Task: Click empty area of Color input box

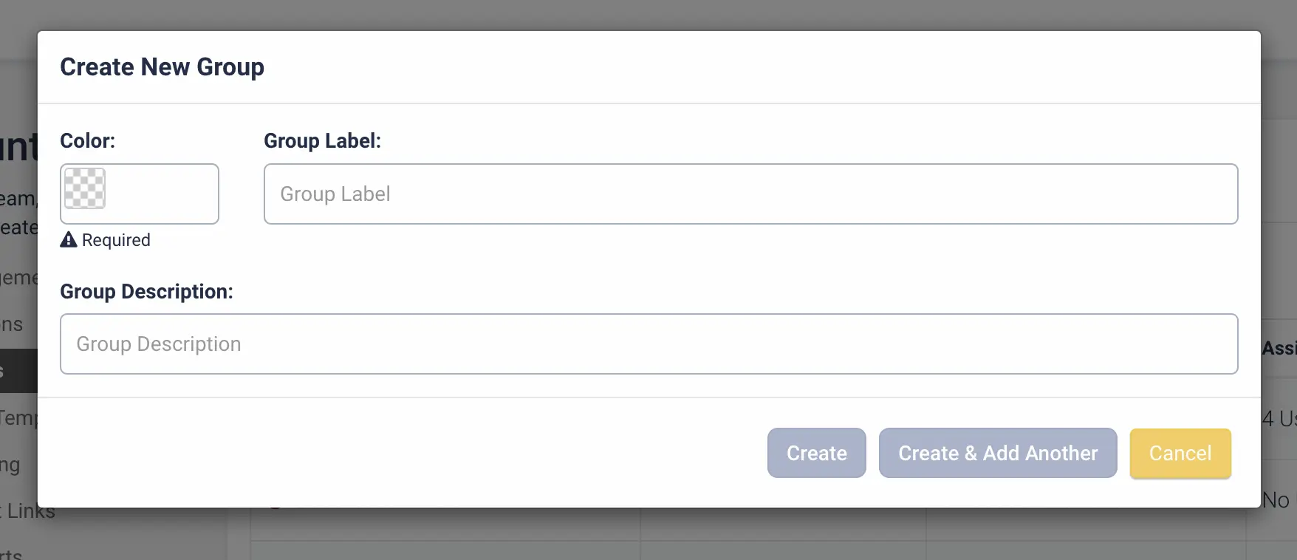Action: 162,194
